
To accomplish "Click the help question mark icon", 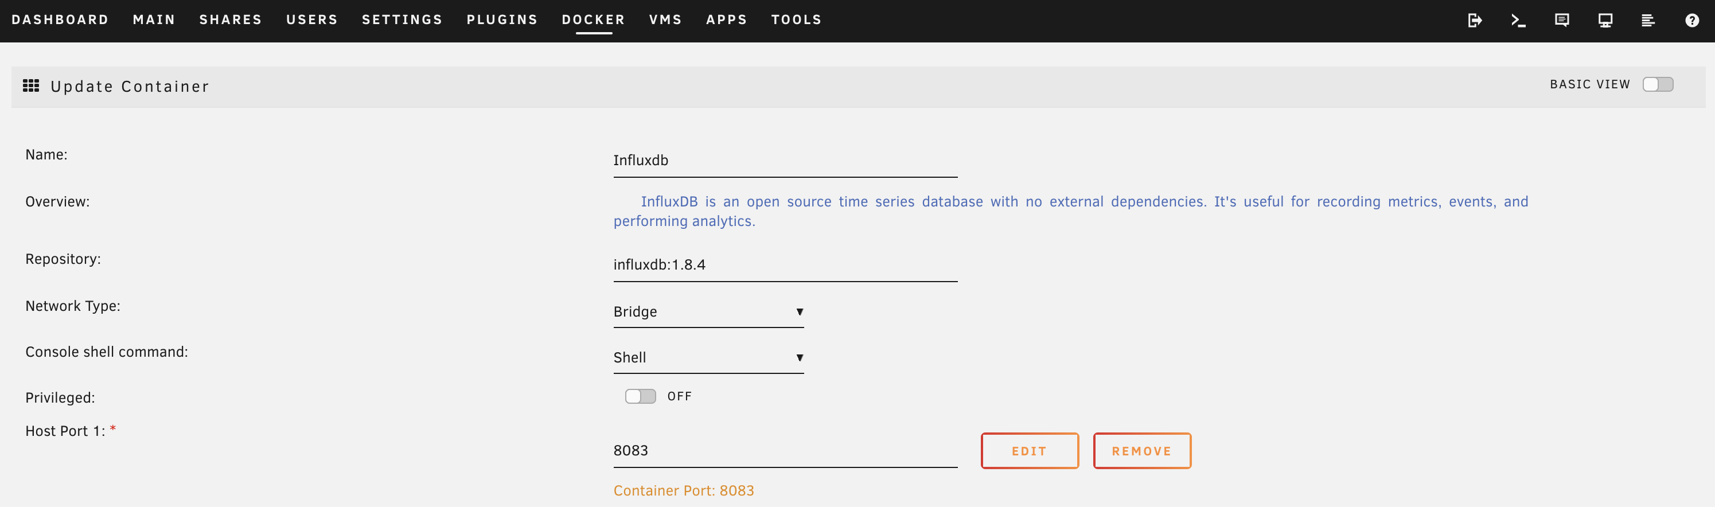I will [x=1691, y=20].
